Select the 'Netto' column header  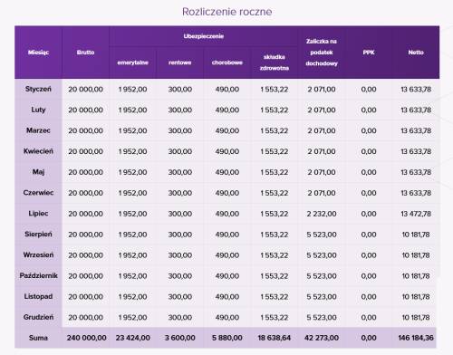(416, 53)
